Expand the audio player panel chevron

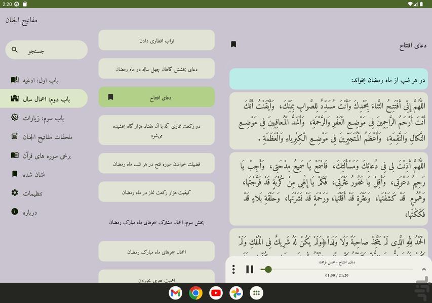click(424, 269)
